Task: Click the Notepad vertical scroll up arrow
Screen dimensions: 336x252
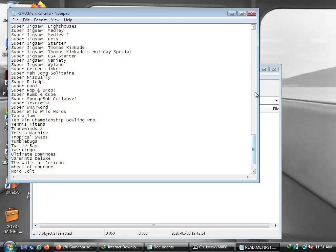Action: tap(254, 27)
